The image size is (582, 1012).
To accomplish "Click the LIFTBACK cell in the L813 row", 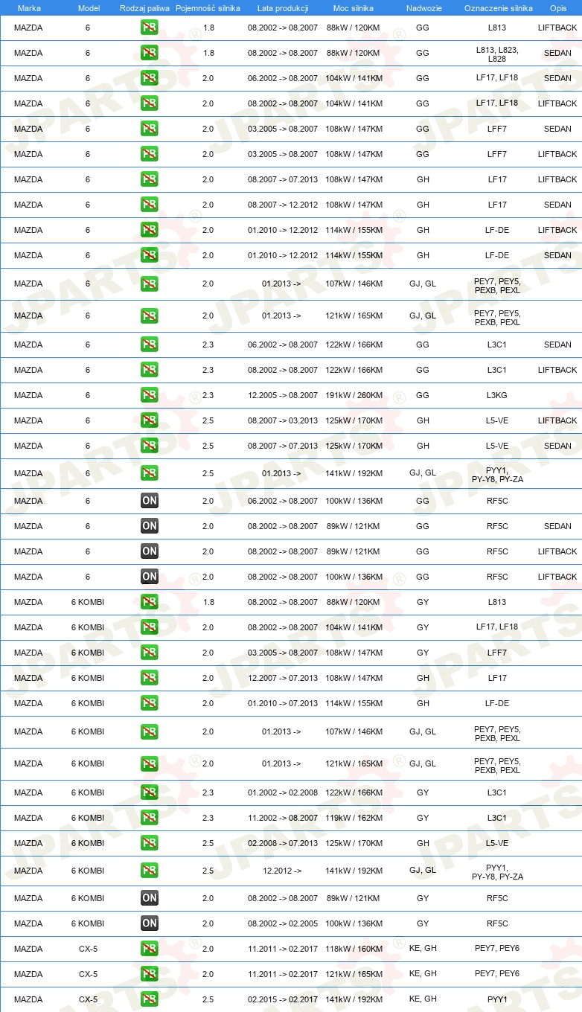I will coord(557,28).
